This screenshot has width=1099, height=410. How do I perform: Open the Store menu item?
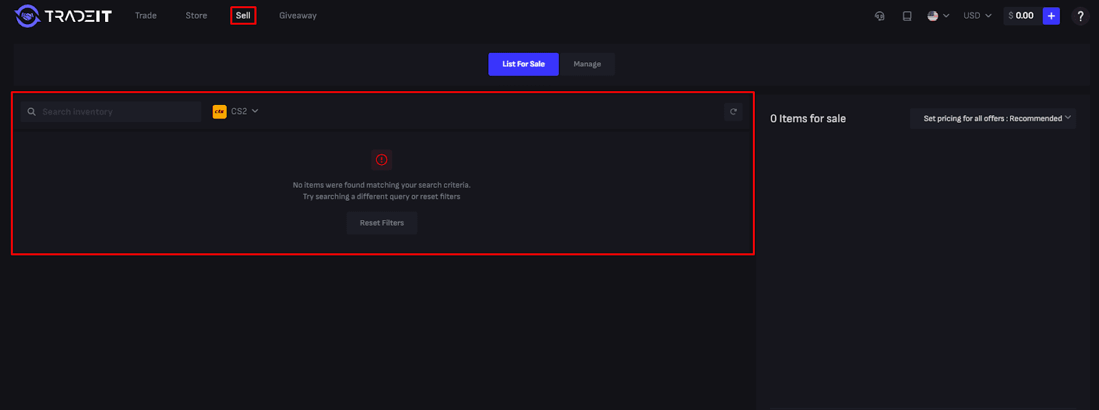[x=196, y=16]
